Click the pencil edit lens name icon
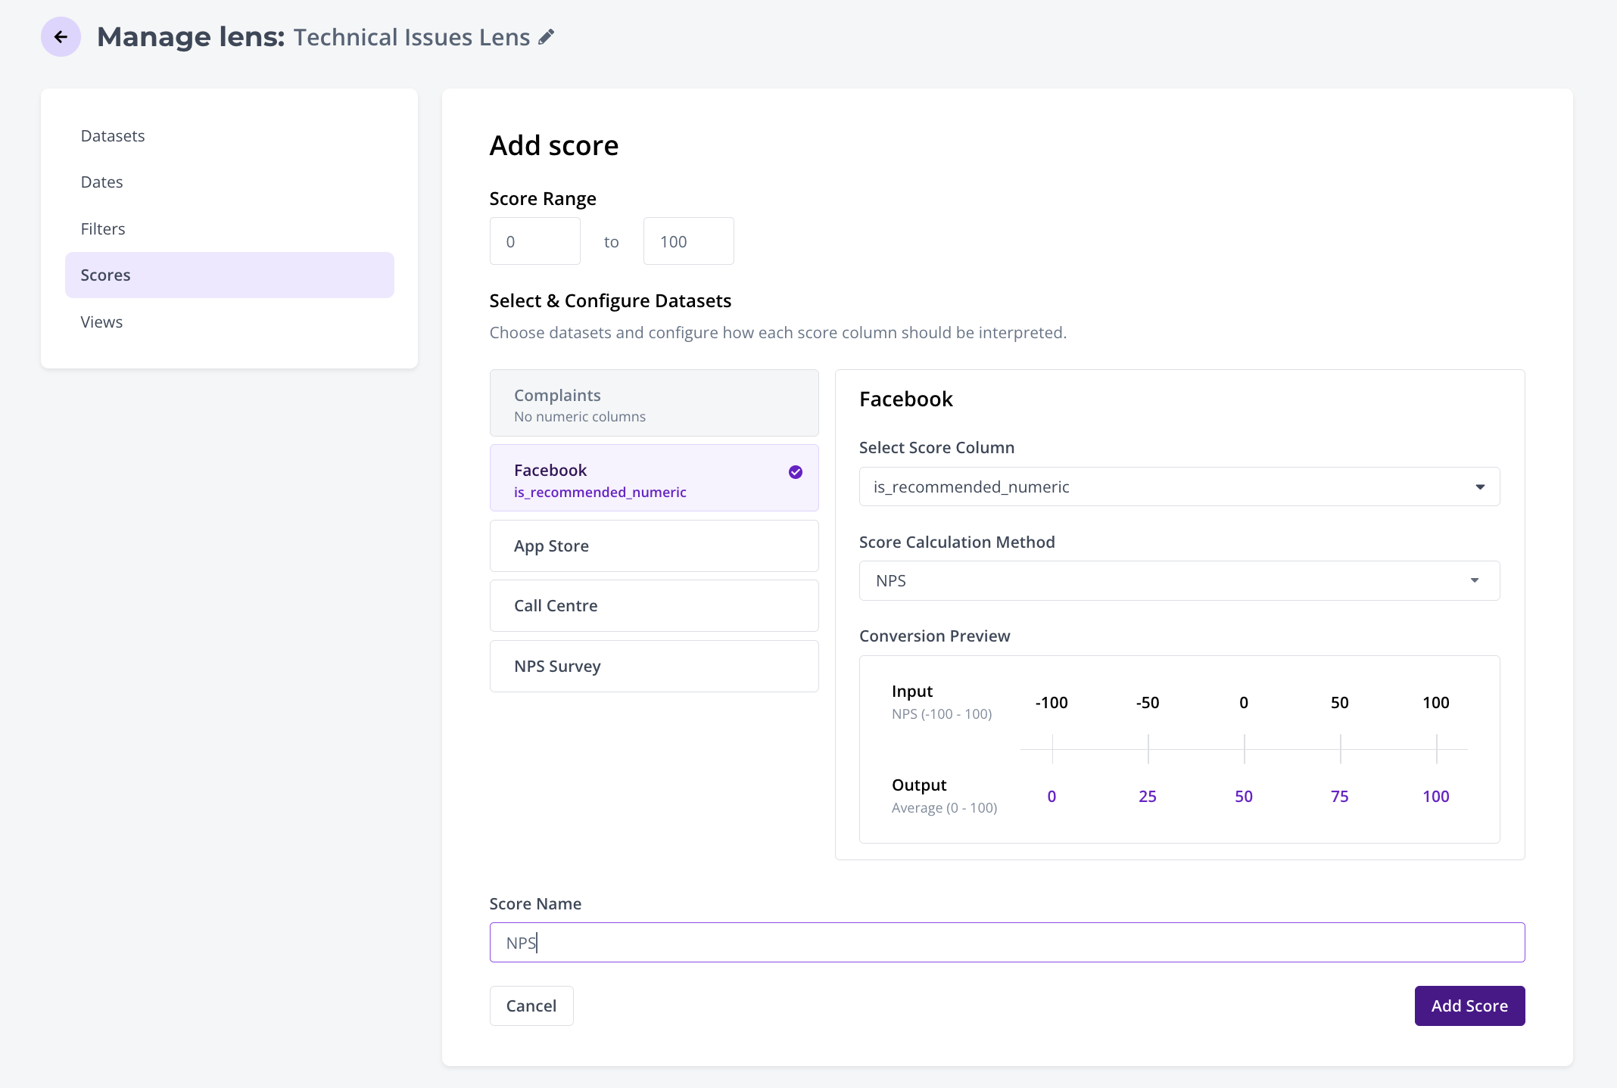The width and height of the screenshot is (1617, 1088). pyautogui.click(x=546, y=37)
